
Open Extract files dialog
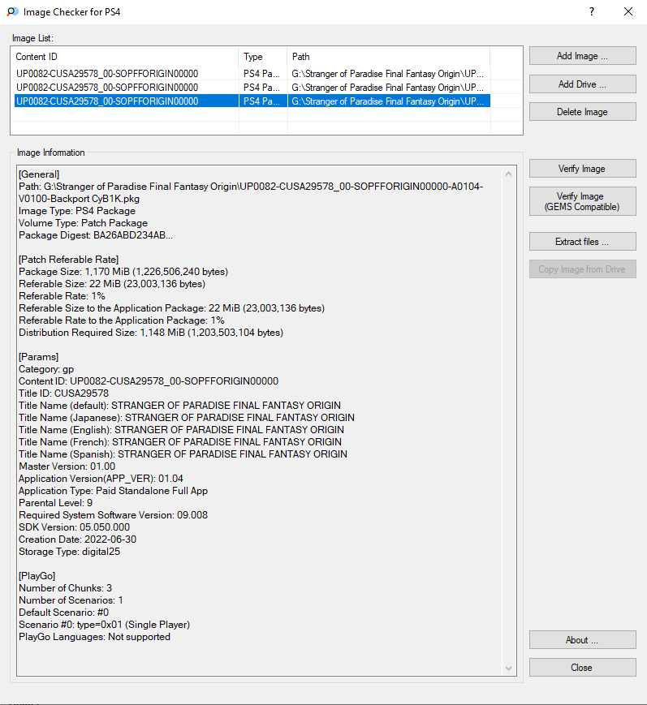pos(582,242)
